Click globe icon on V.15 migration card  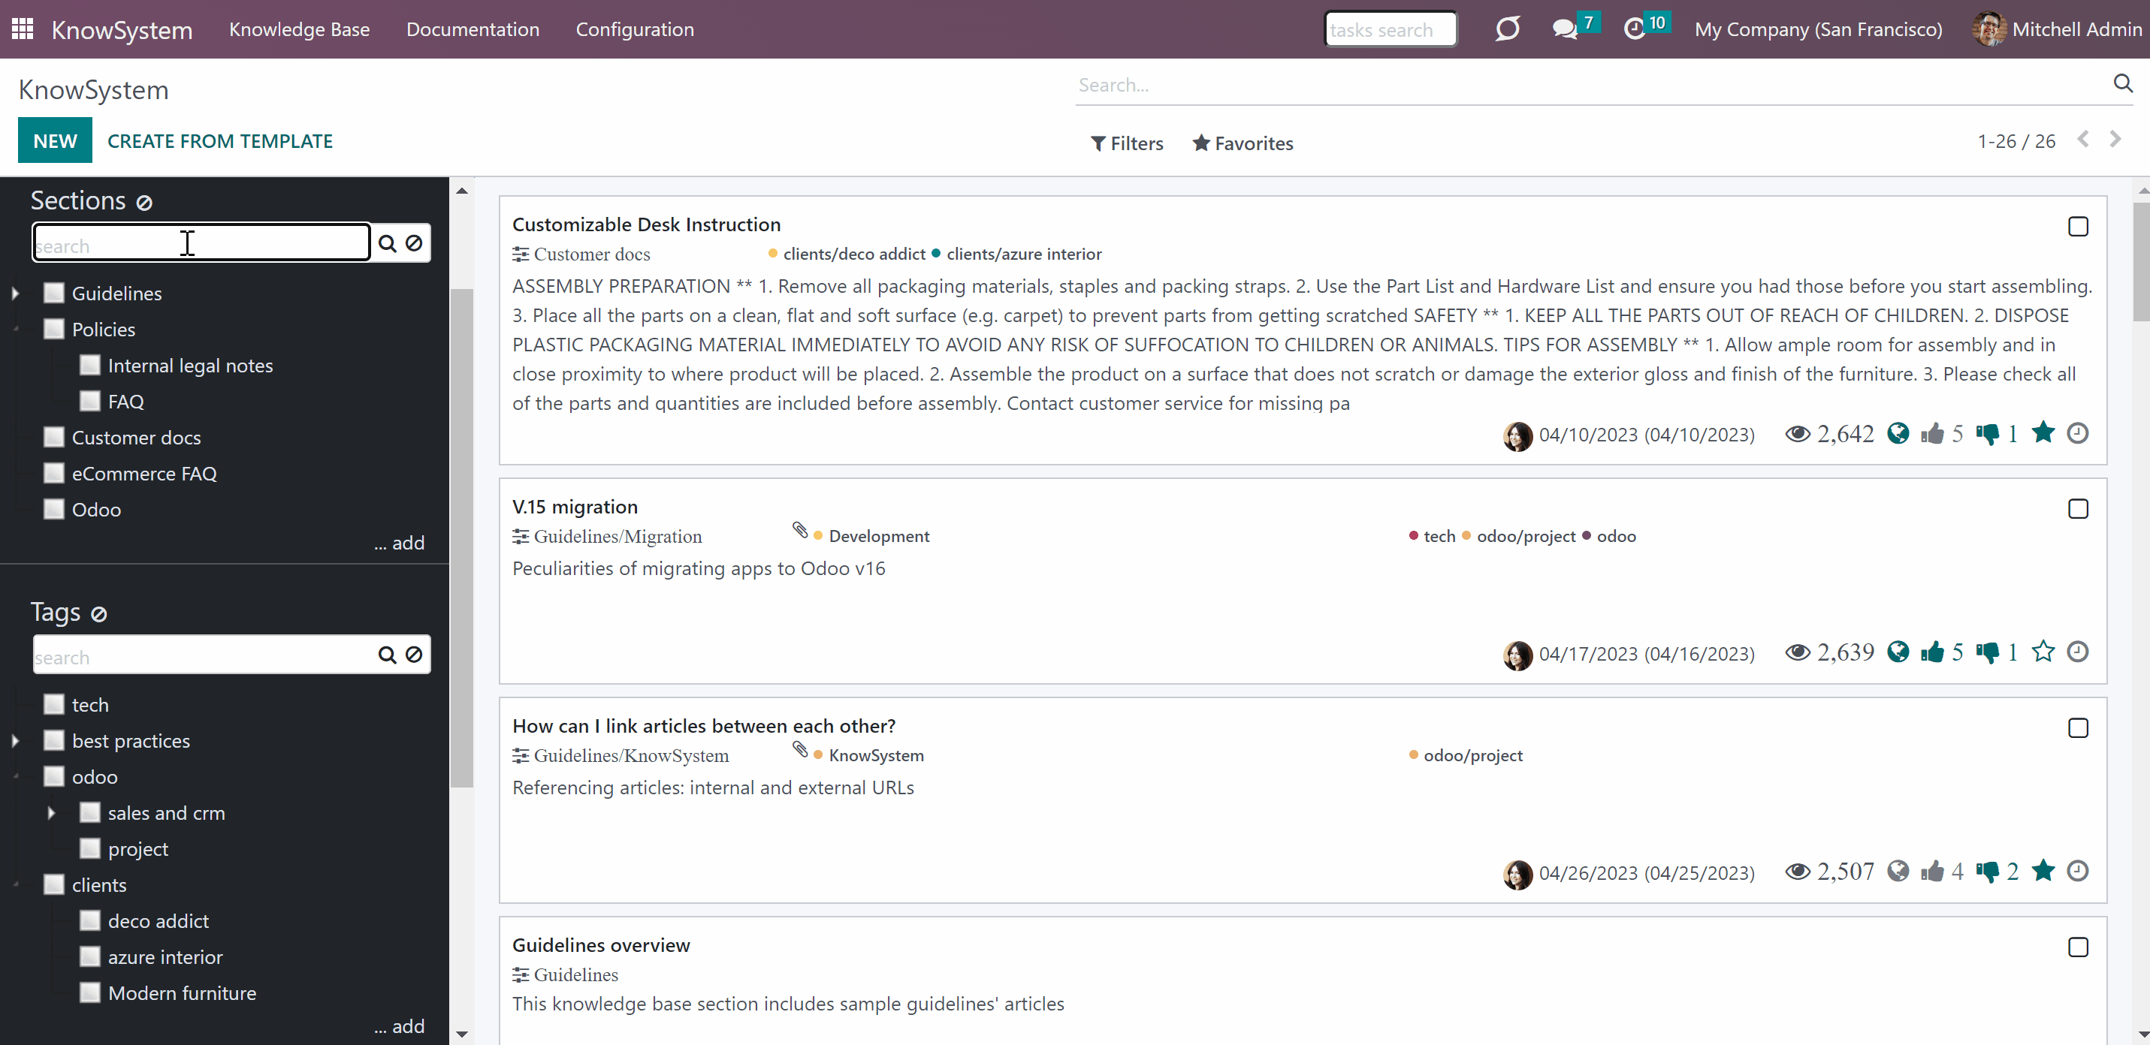1898,652
